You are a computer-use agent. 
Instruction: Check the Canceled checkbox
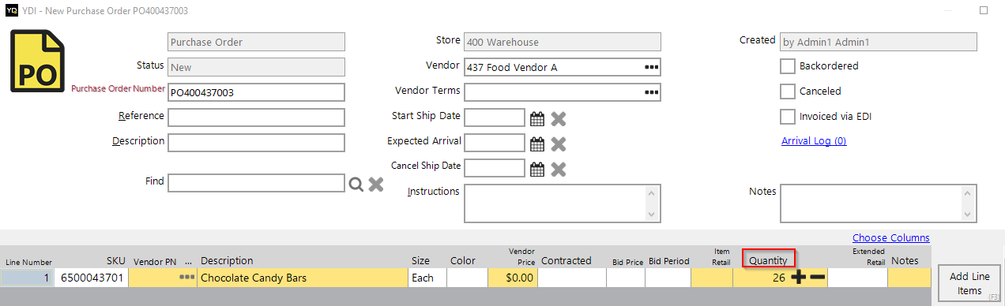point(788,91)
